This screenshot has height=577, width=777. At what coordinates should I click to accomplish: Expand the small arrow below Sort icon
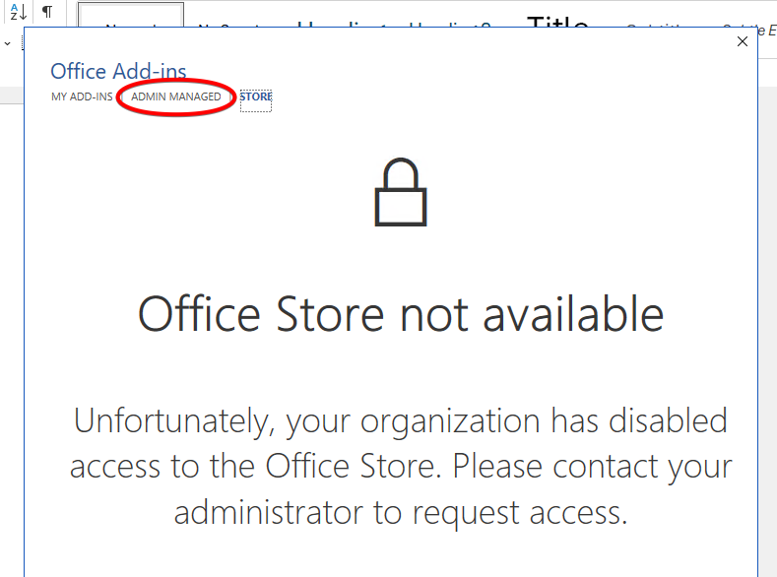click(8, 43)
